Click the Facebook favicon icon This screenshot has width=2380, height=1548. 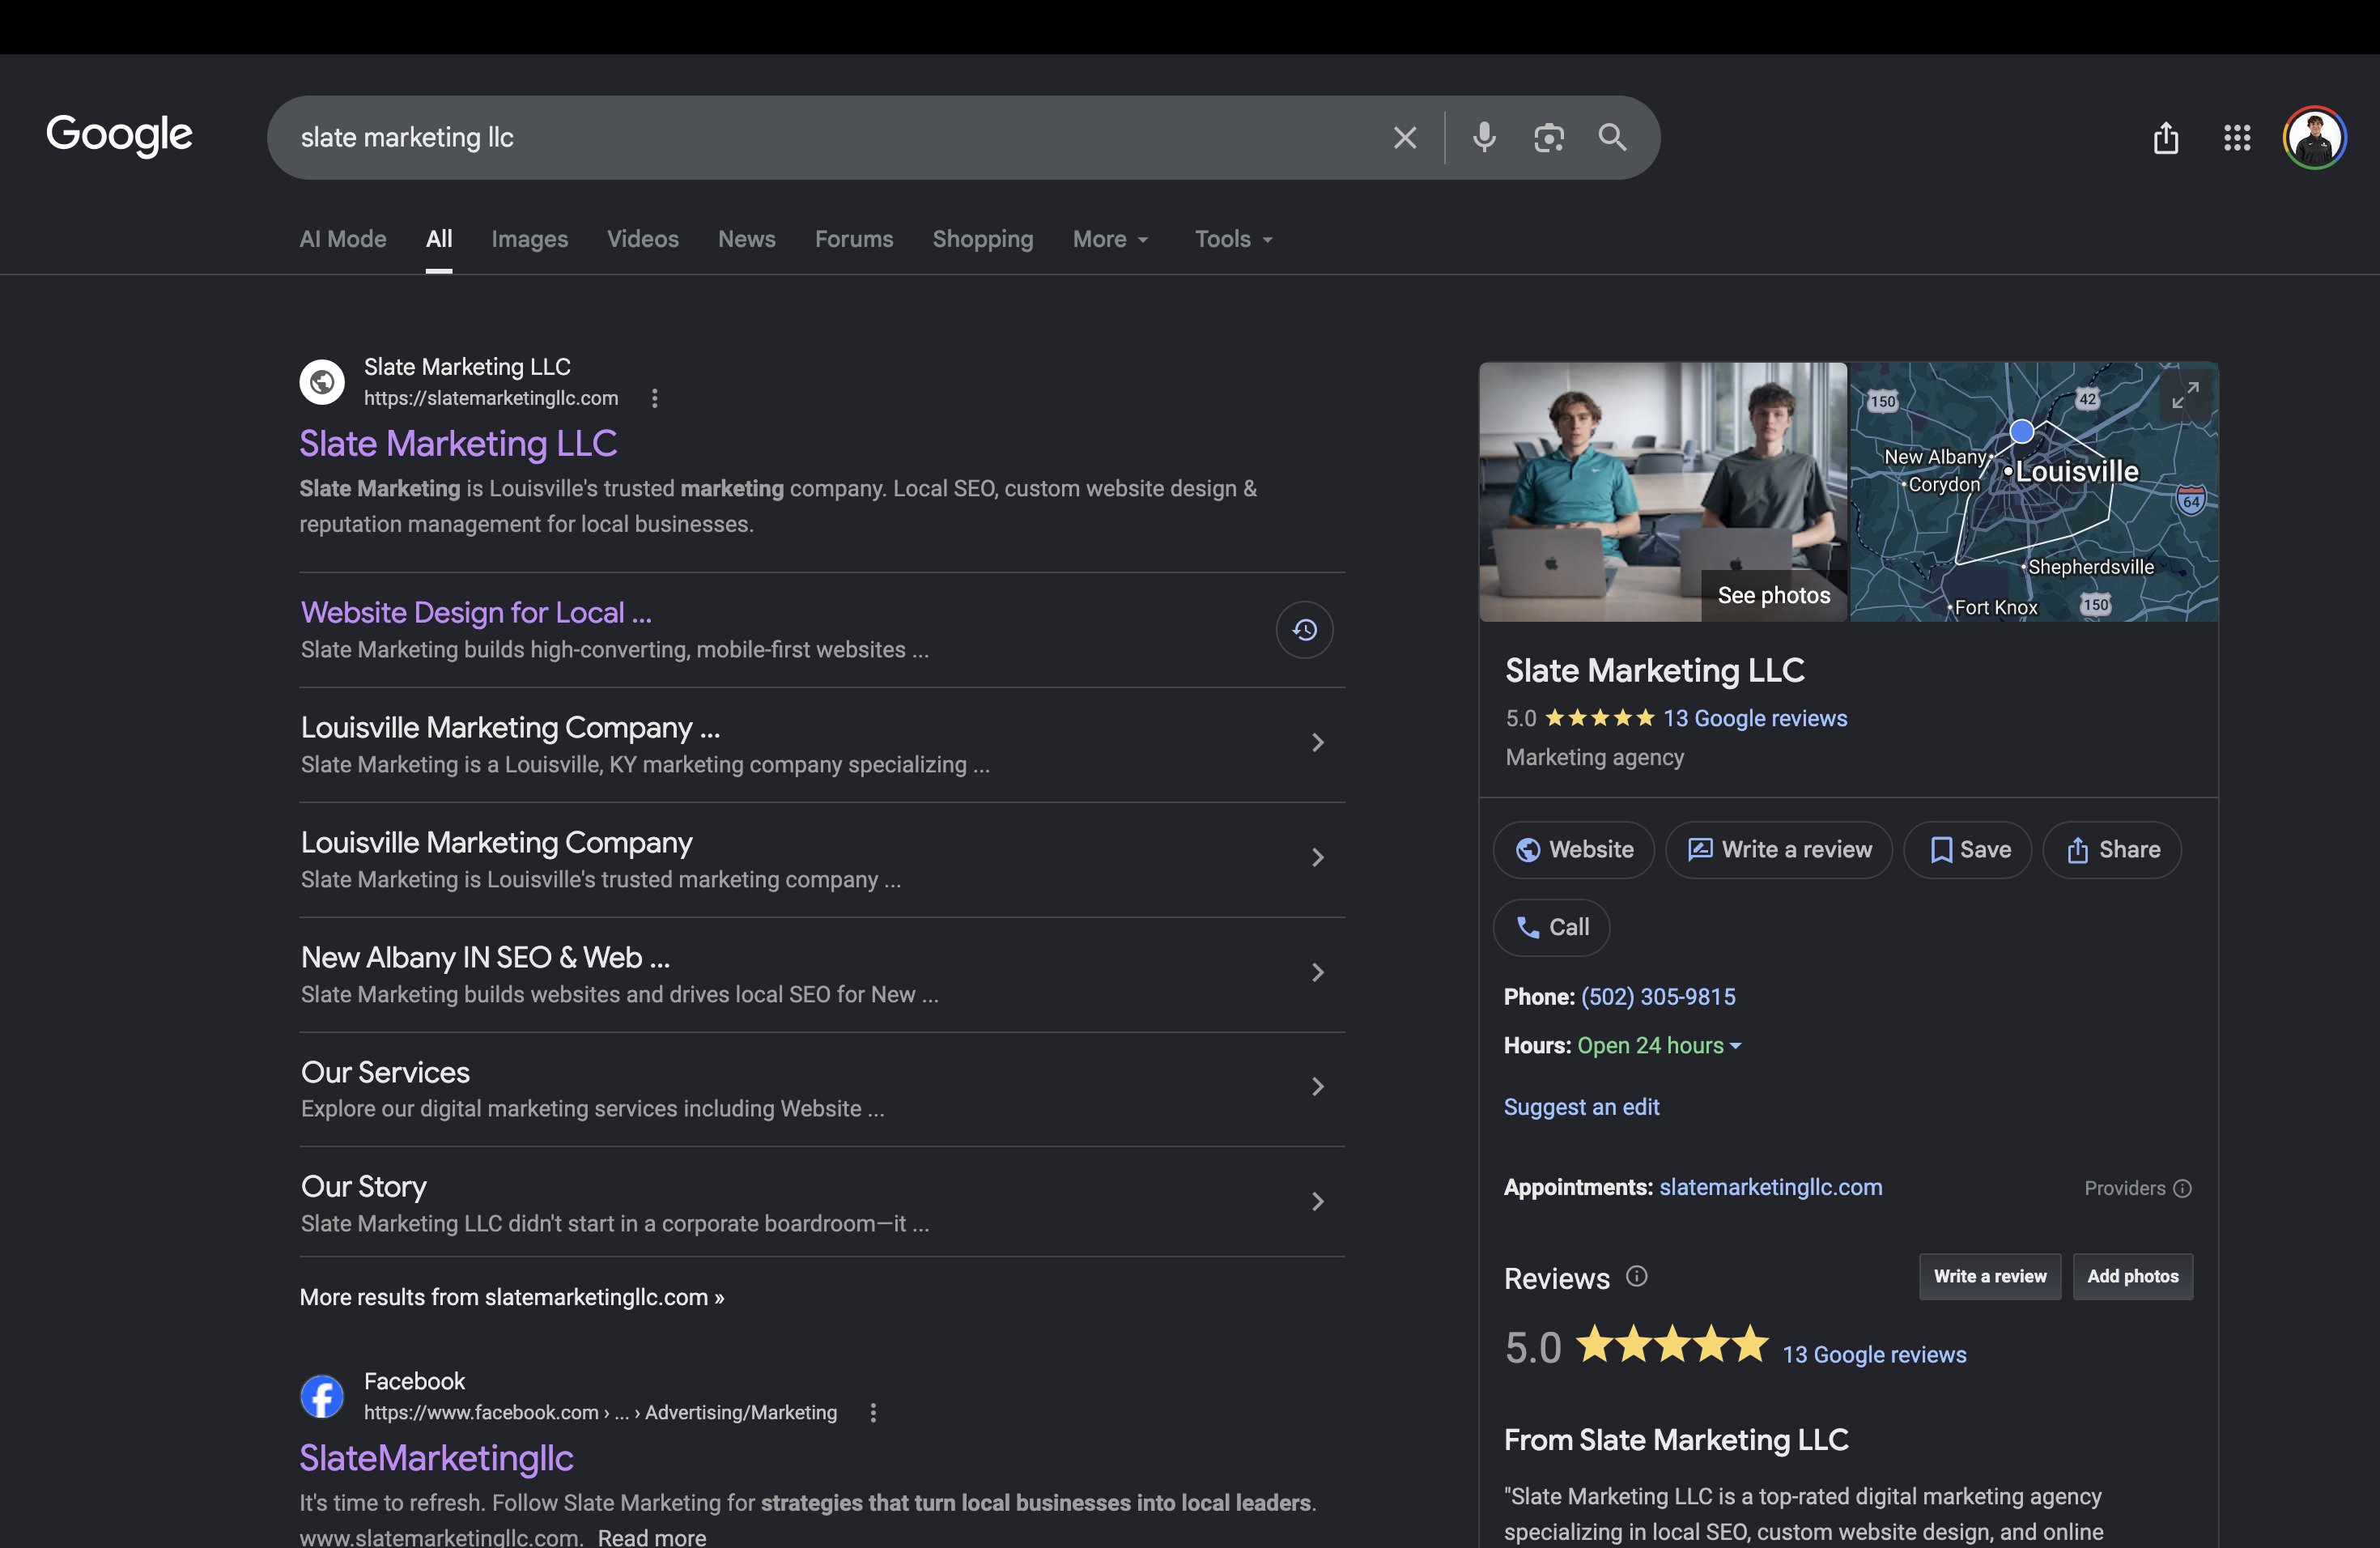pos(322,1396)
